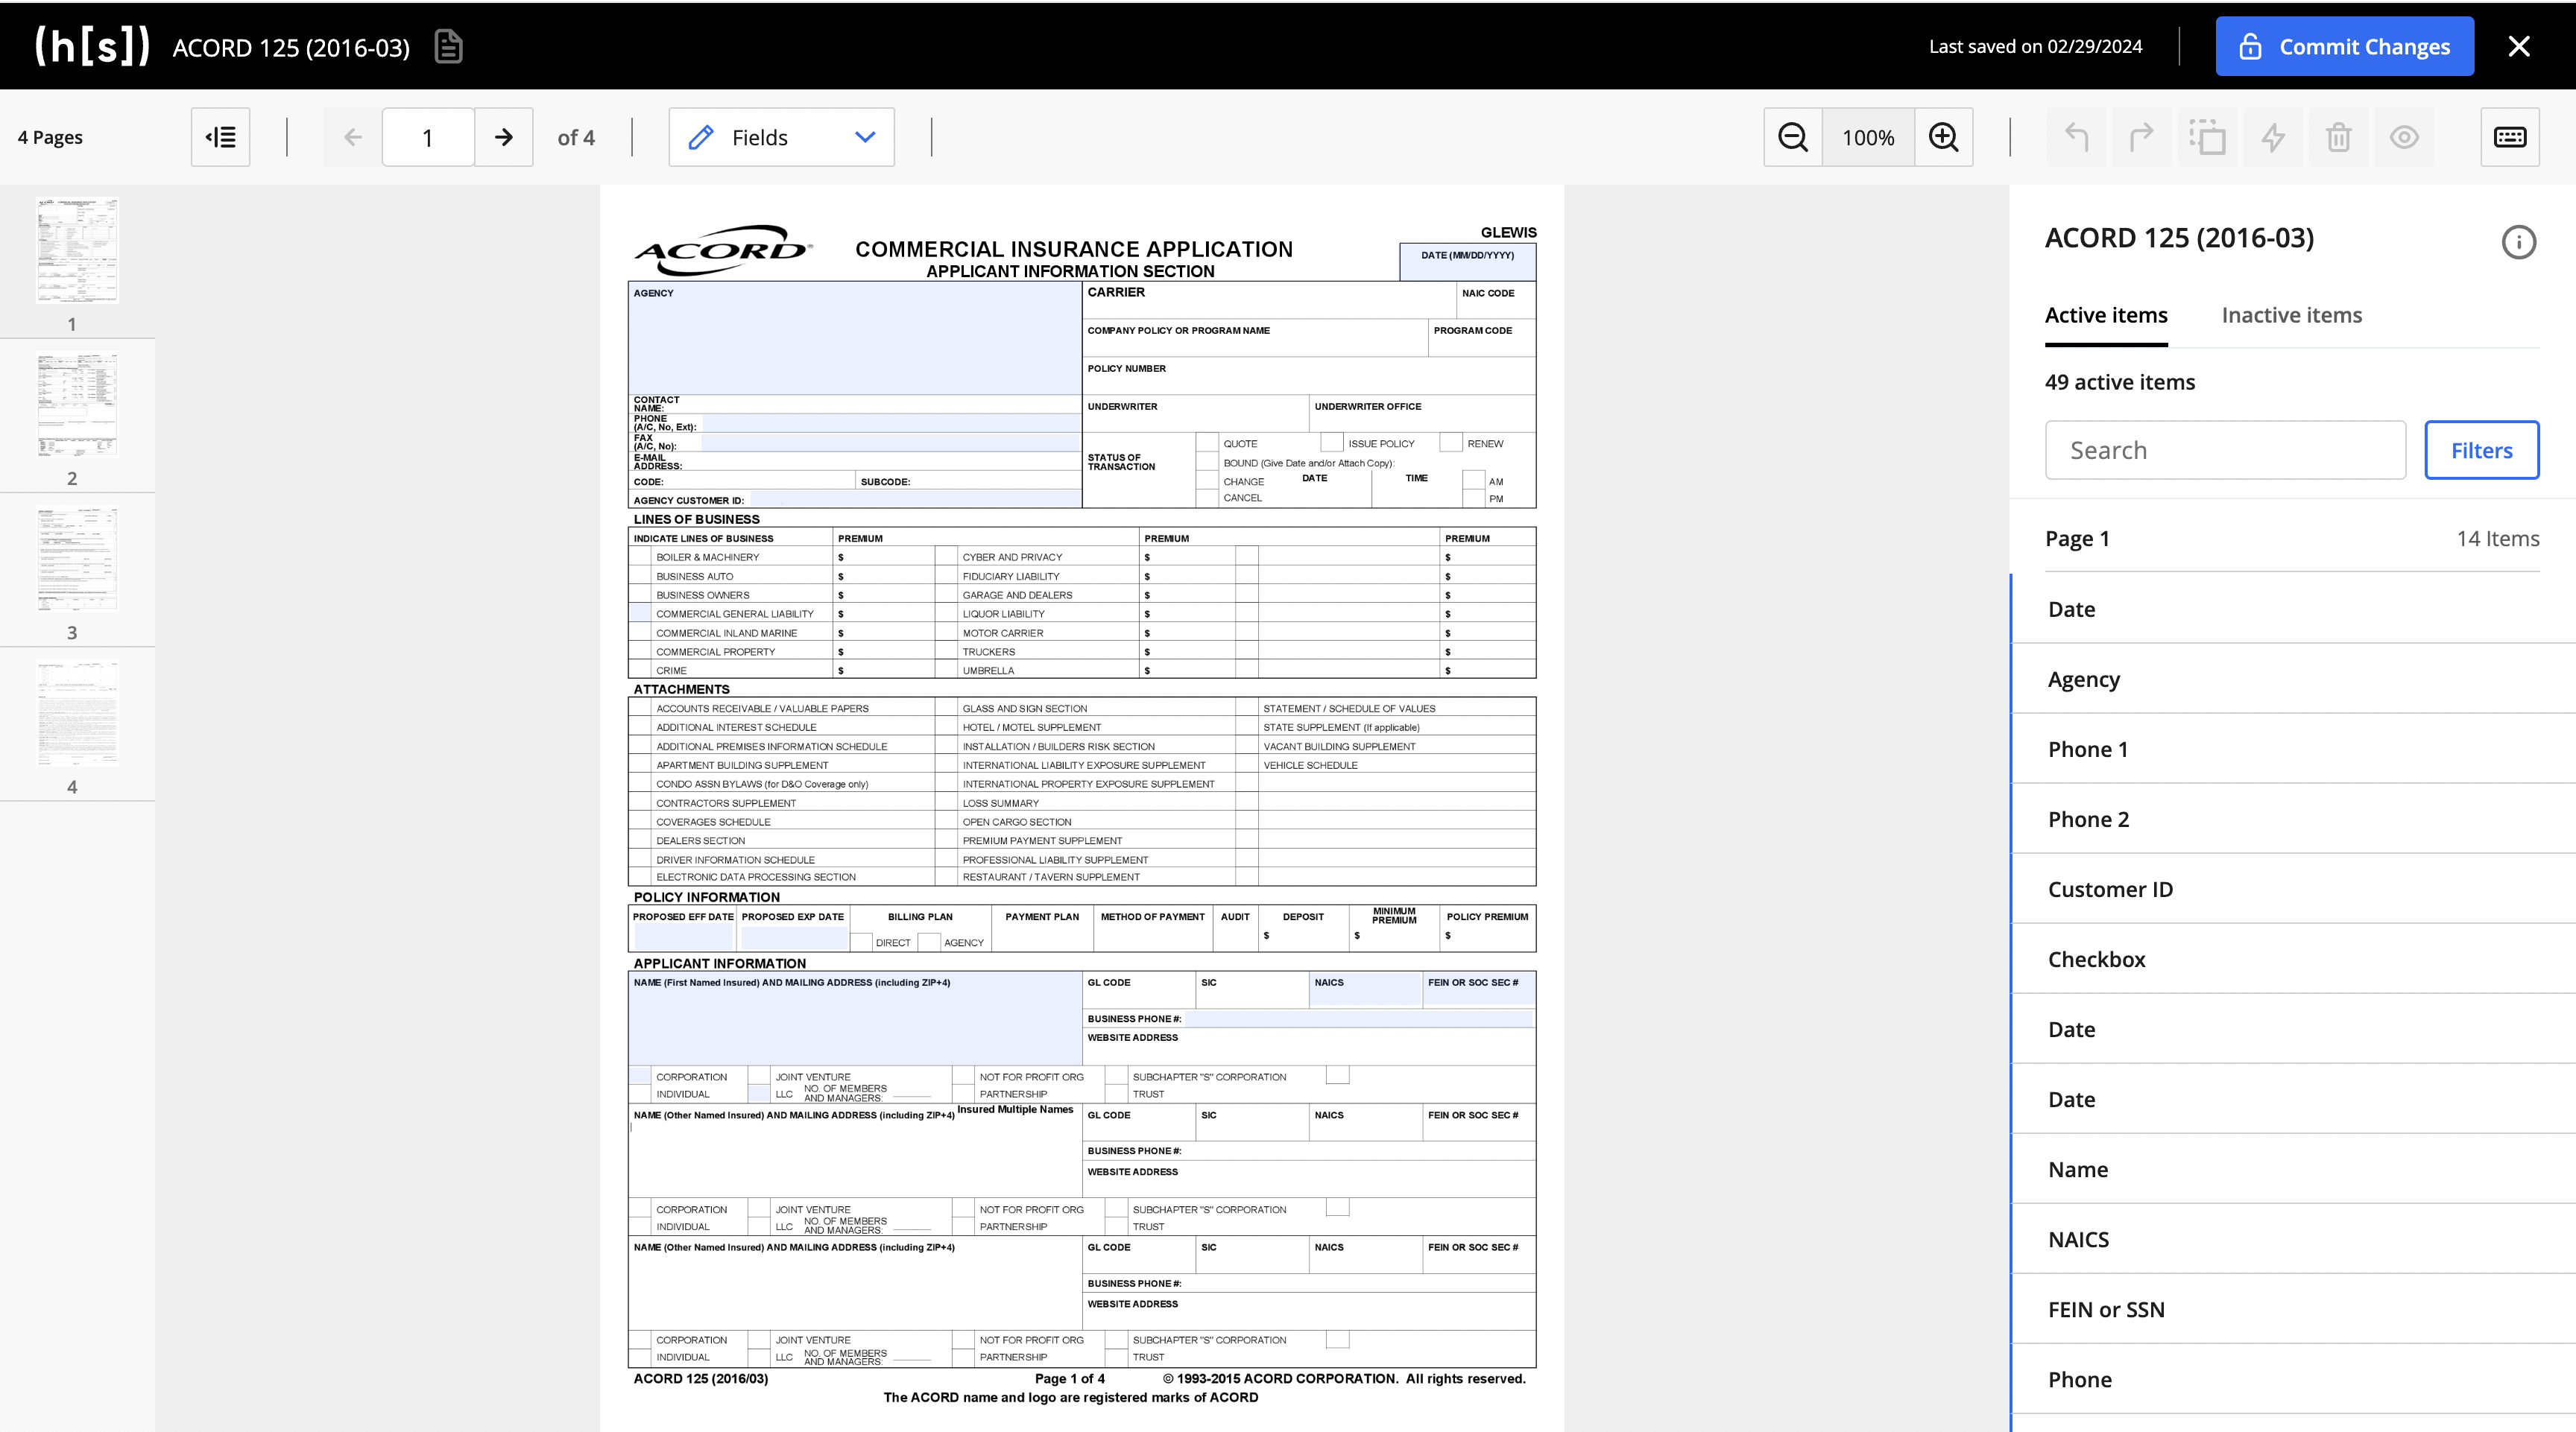Open page 3 thumbnail
2576x1432 pixels.
(77, 560)
